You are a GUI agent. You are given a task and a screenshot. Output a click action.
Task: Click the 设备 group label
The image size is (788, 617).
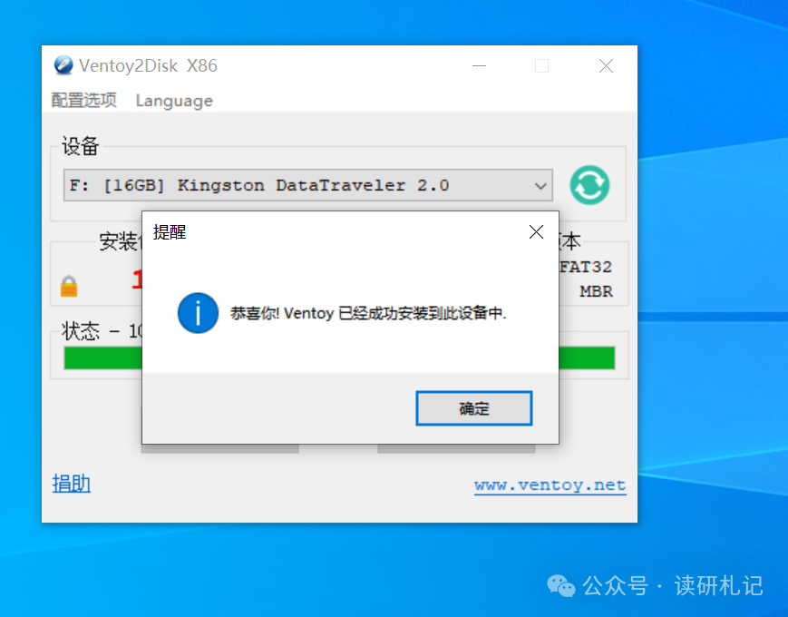point(81,146)
